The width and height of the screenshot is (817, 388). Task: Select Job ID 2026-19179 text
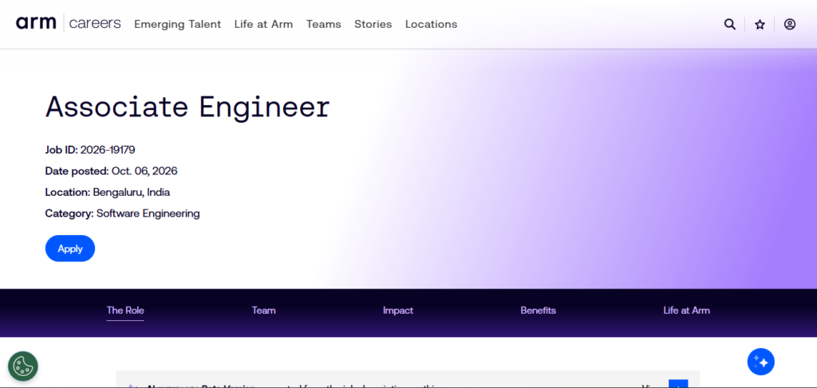point(90,150)
